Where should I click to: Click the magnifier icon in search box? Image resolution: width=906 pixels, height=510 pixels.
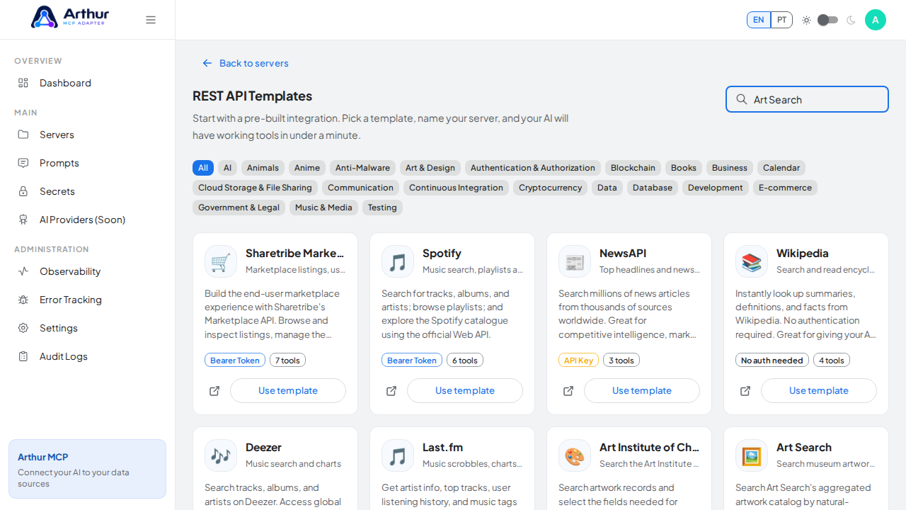742,99
